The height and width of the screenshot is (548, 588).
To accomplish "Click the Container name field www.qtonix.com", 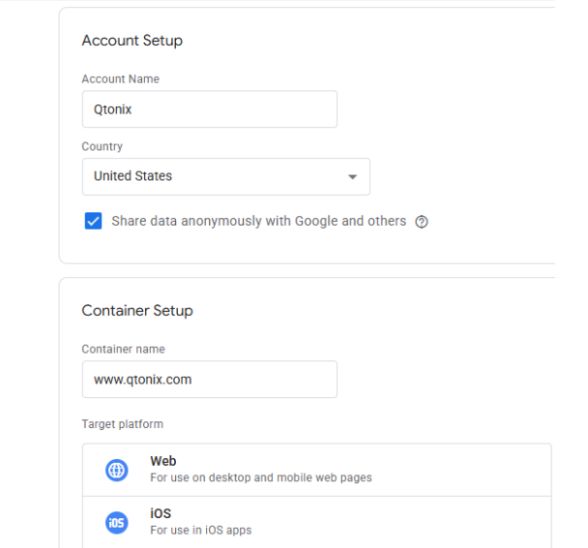I will (209, 380).
